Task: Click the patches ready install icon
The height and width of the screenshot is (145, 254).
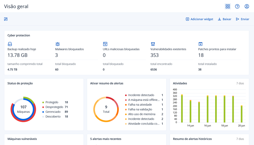Action: (200, 44)
